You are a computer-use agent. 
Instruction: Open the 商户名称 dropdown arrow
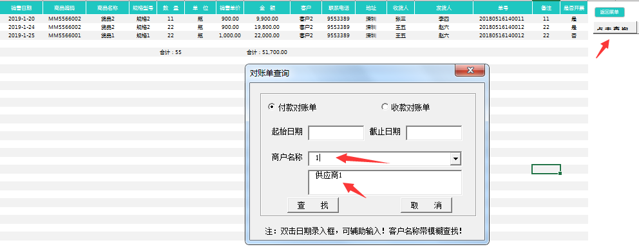click(x=455, y=159)
